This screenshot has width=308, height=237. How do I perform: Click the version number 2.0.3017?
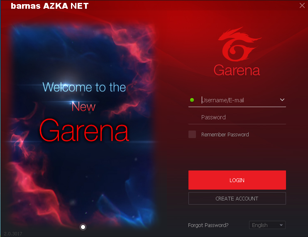(x=13, y=234)
